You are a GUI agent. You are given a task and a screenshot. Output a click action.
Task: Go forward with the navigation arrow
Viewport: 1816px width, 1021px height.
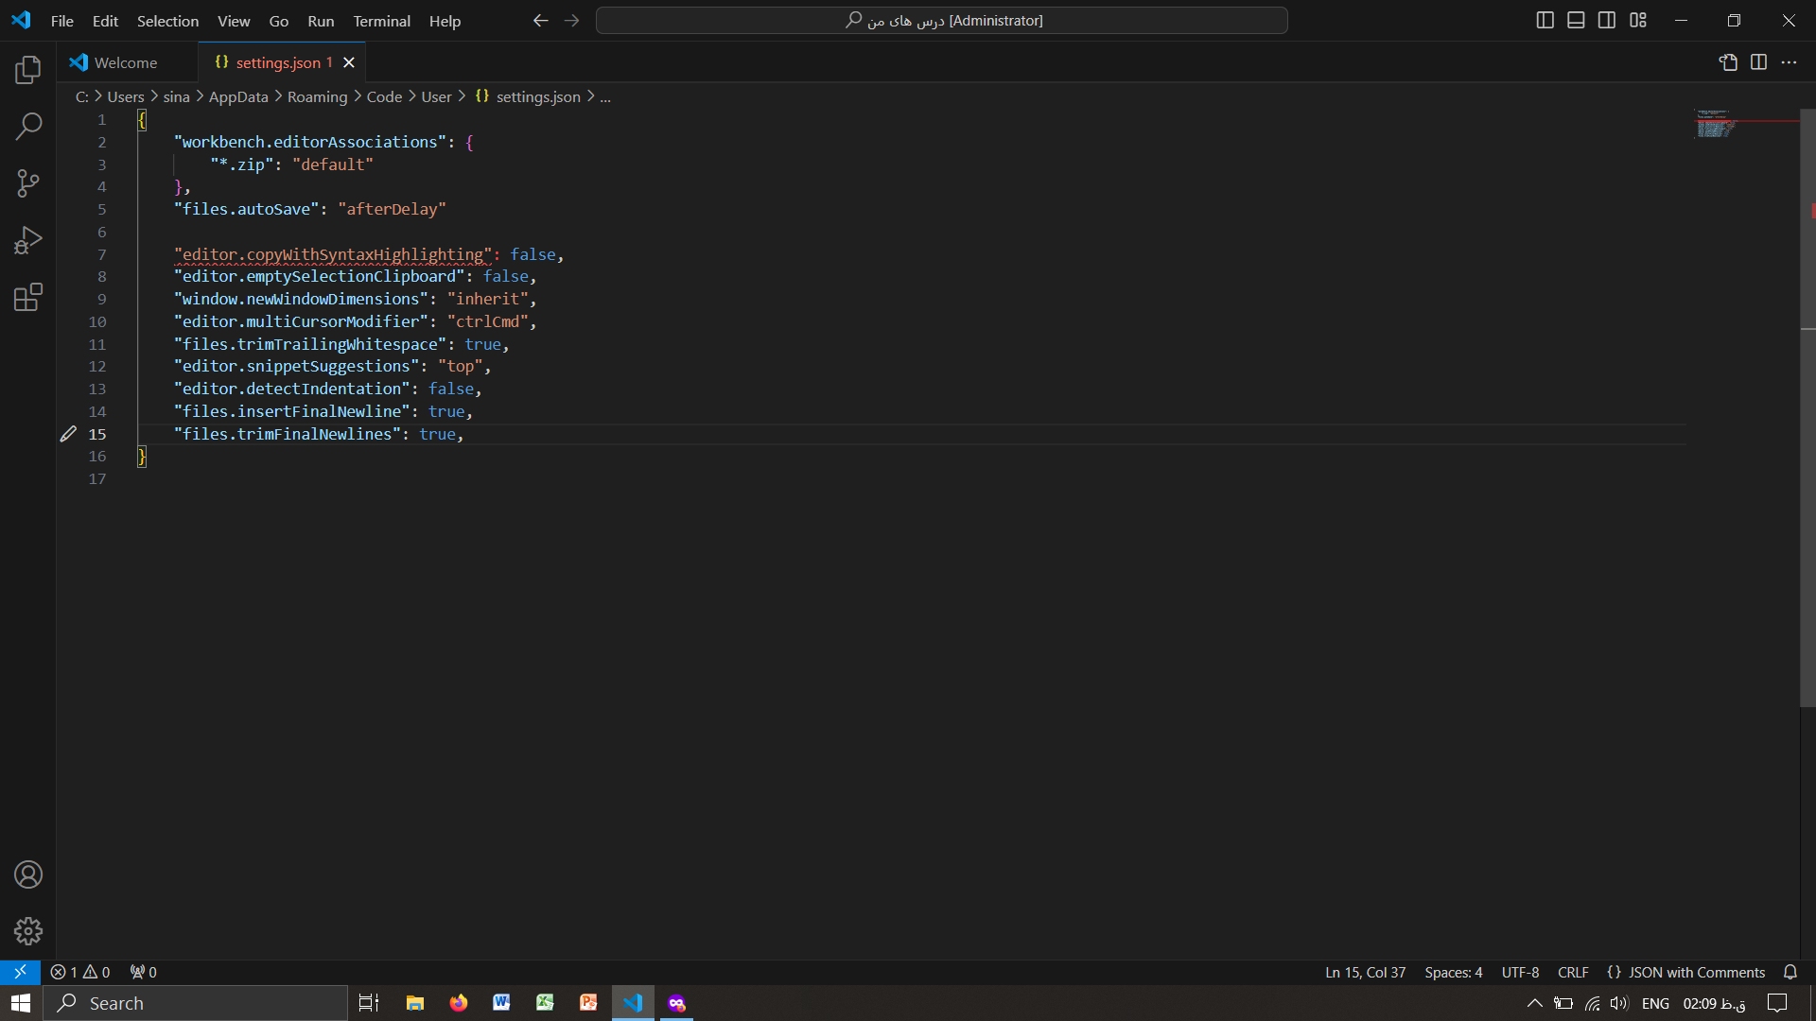click(571, 20)
